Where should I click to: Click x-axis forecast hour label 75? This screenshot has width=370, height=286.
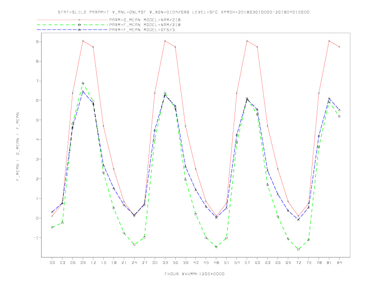309,263
